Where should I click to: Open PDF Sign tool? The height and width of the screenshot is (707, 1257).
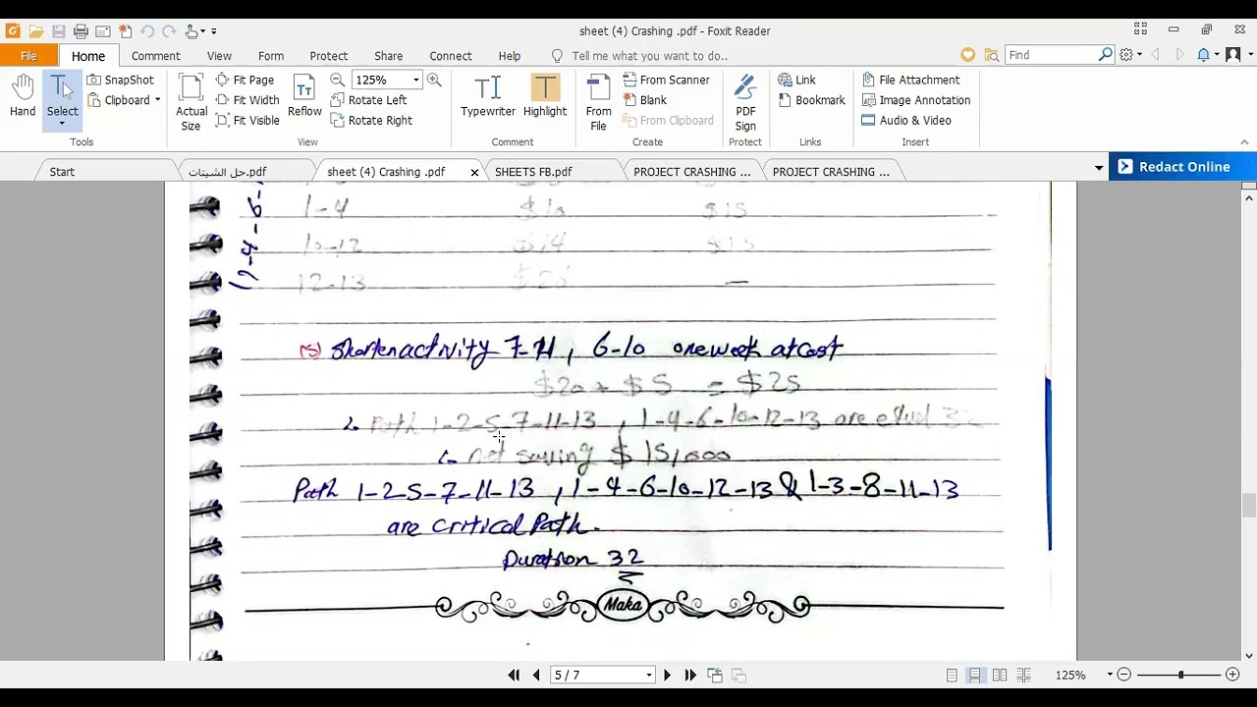click(x=745, y=102)
